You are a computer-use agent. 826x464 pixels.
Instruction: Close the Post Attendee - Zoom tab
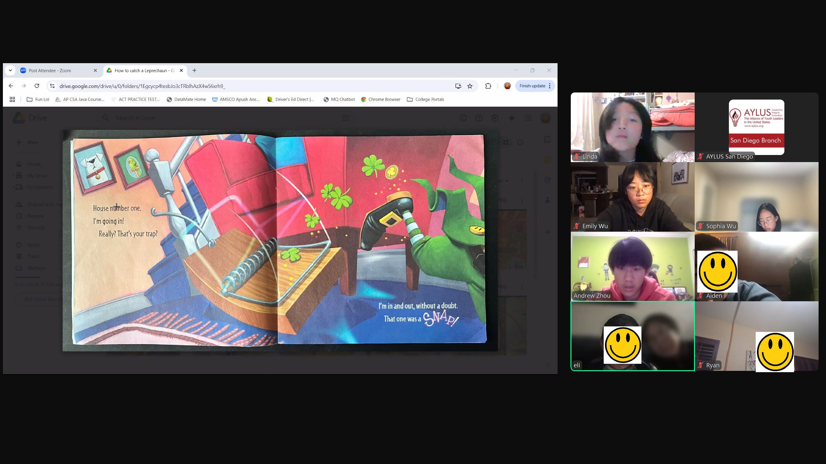pos(95,71)
